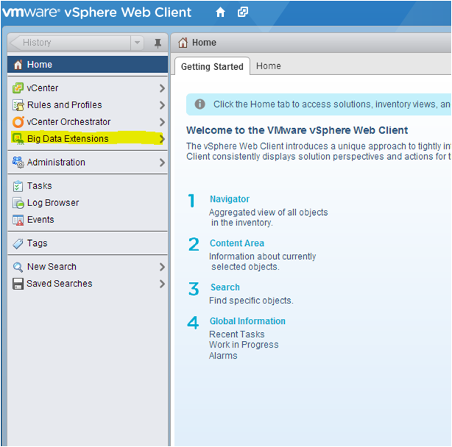Screen dimensions: 452x447
Task: Click the Search link
Action: tap(225, 287)
